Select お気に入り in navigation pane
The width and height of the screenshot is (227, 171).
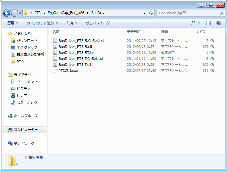[22, 34]
